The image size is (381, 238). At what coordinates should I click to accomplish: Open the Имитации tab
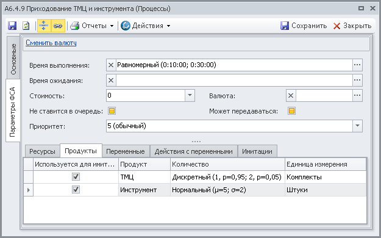(257, 151)
